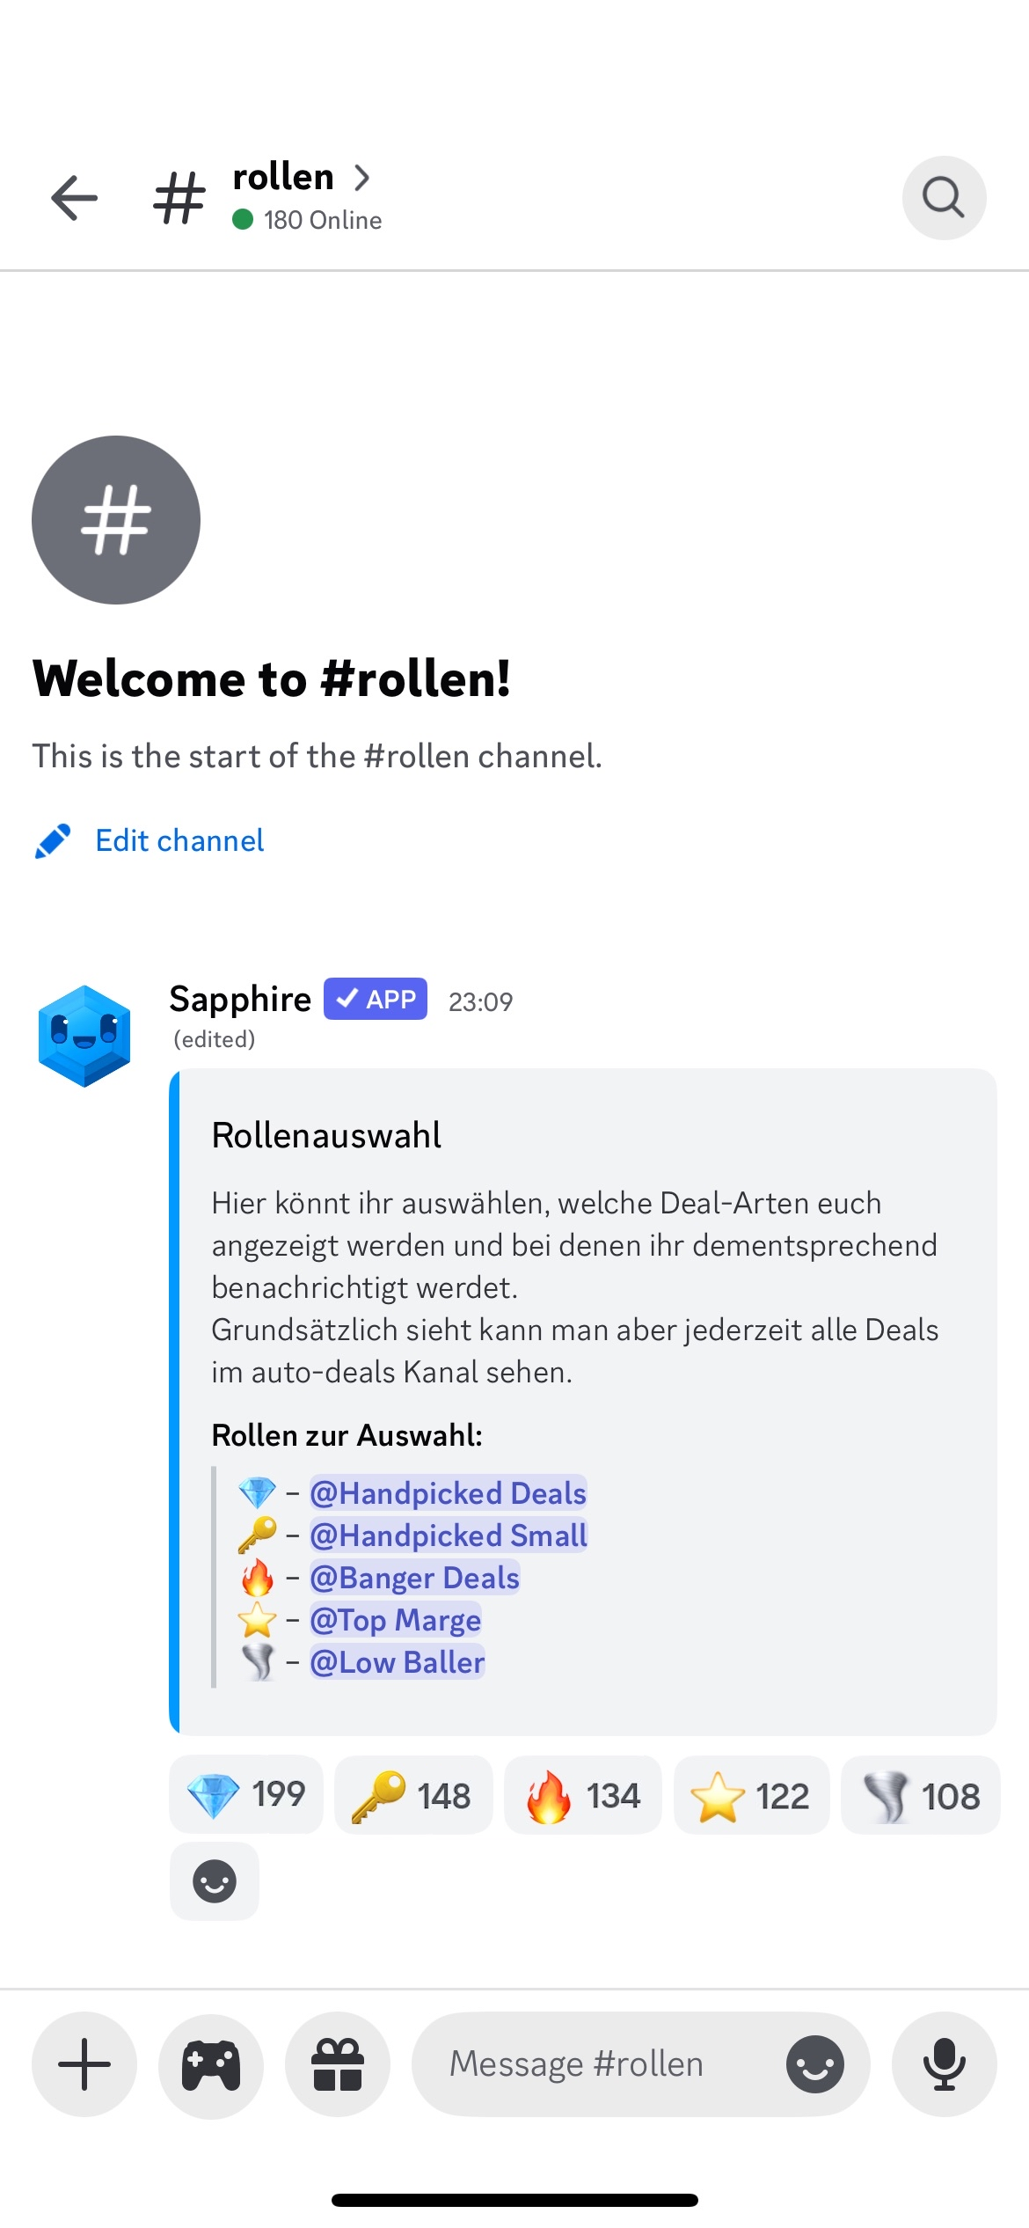
Task: Open the @Handpicked Deals role mention
Action: point(448,1492)
